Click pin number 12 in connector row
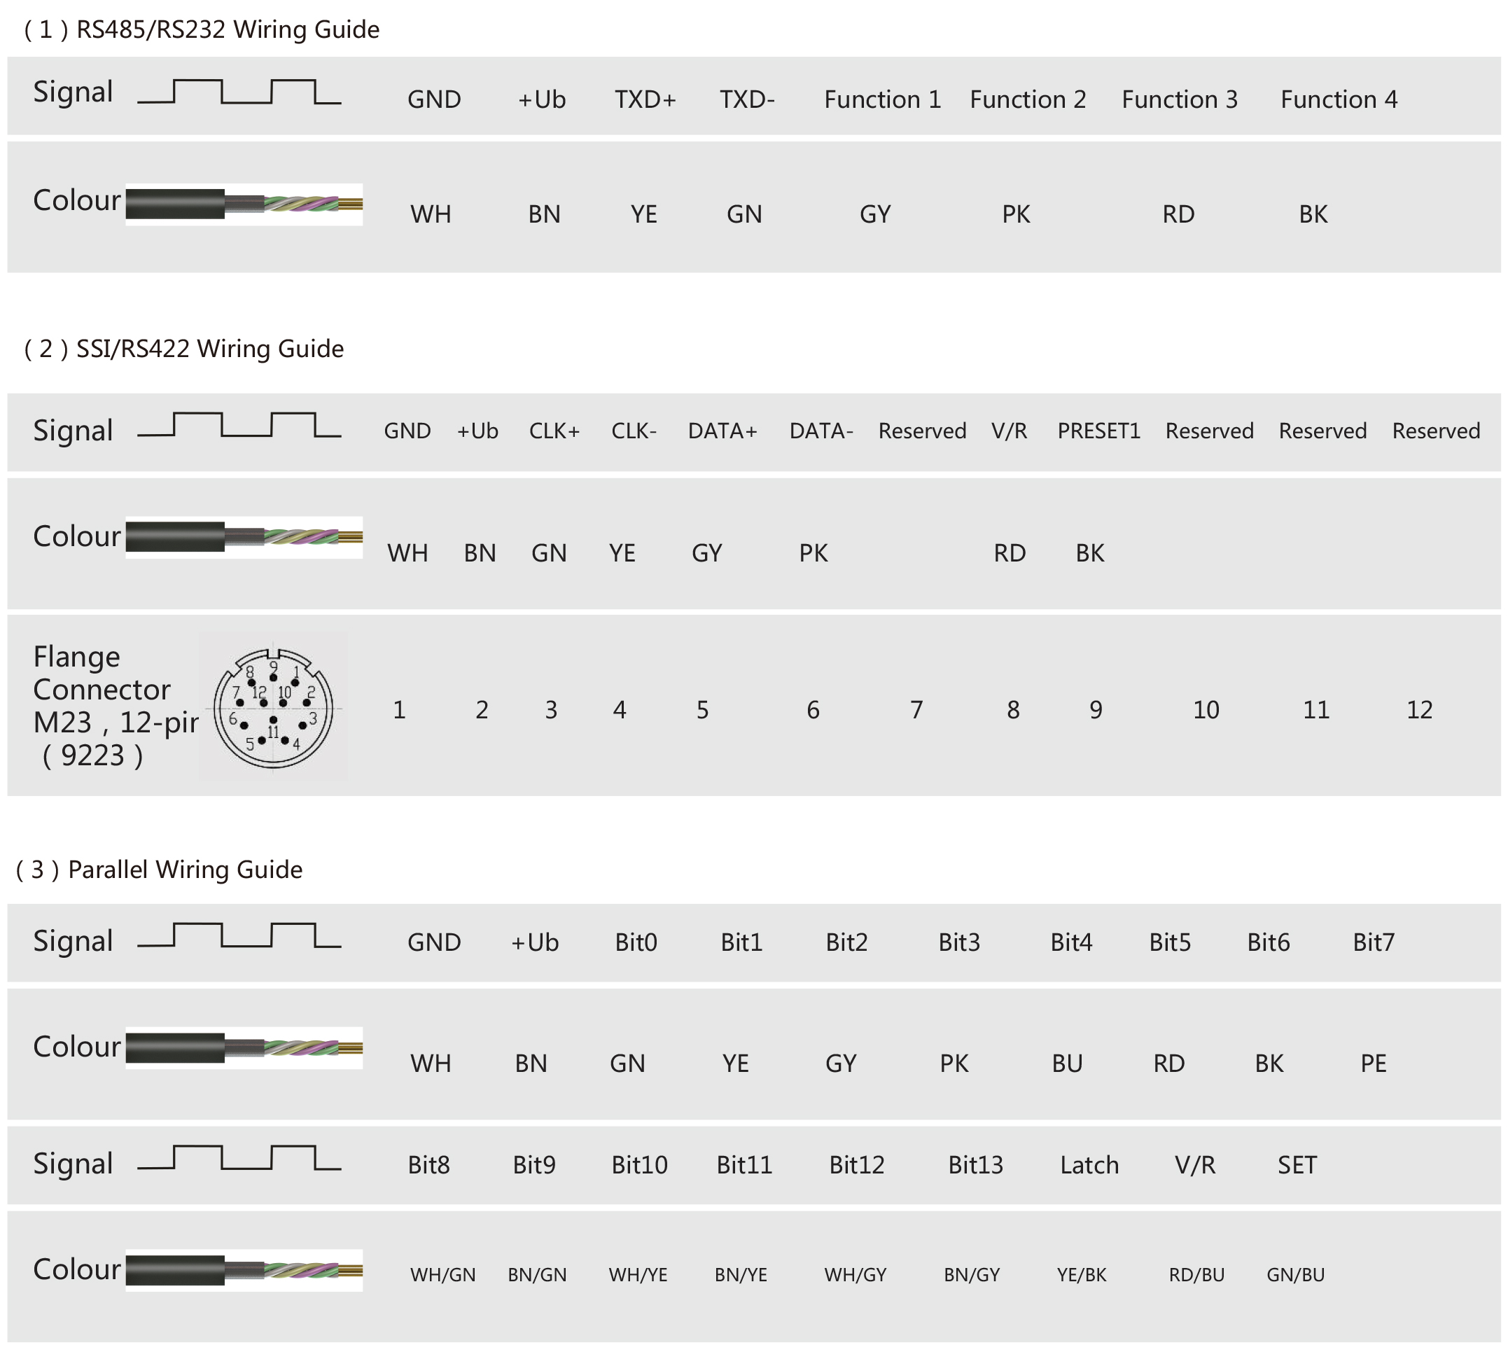This screenshot has height=1366, width=1508. pos(1419,709)
